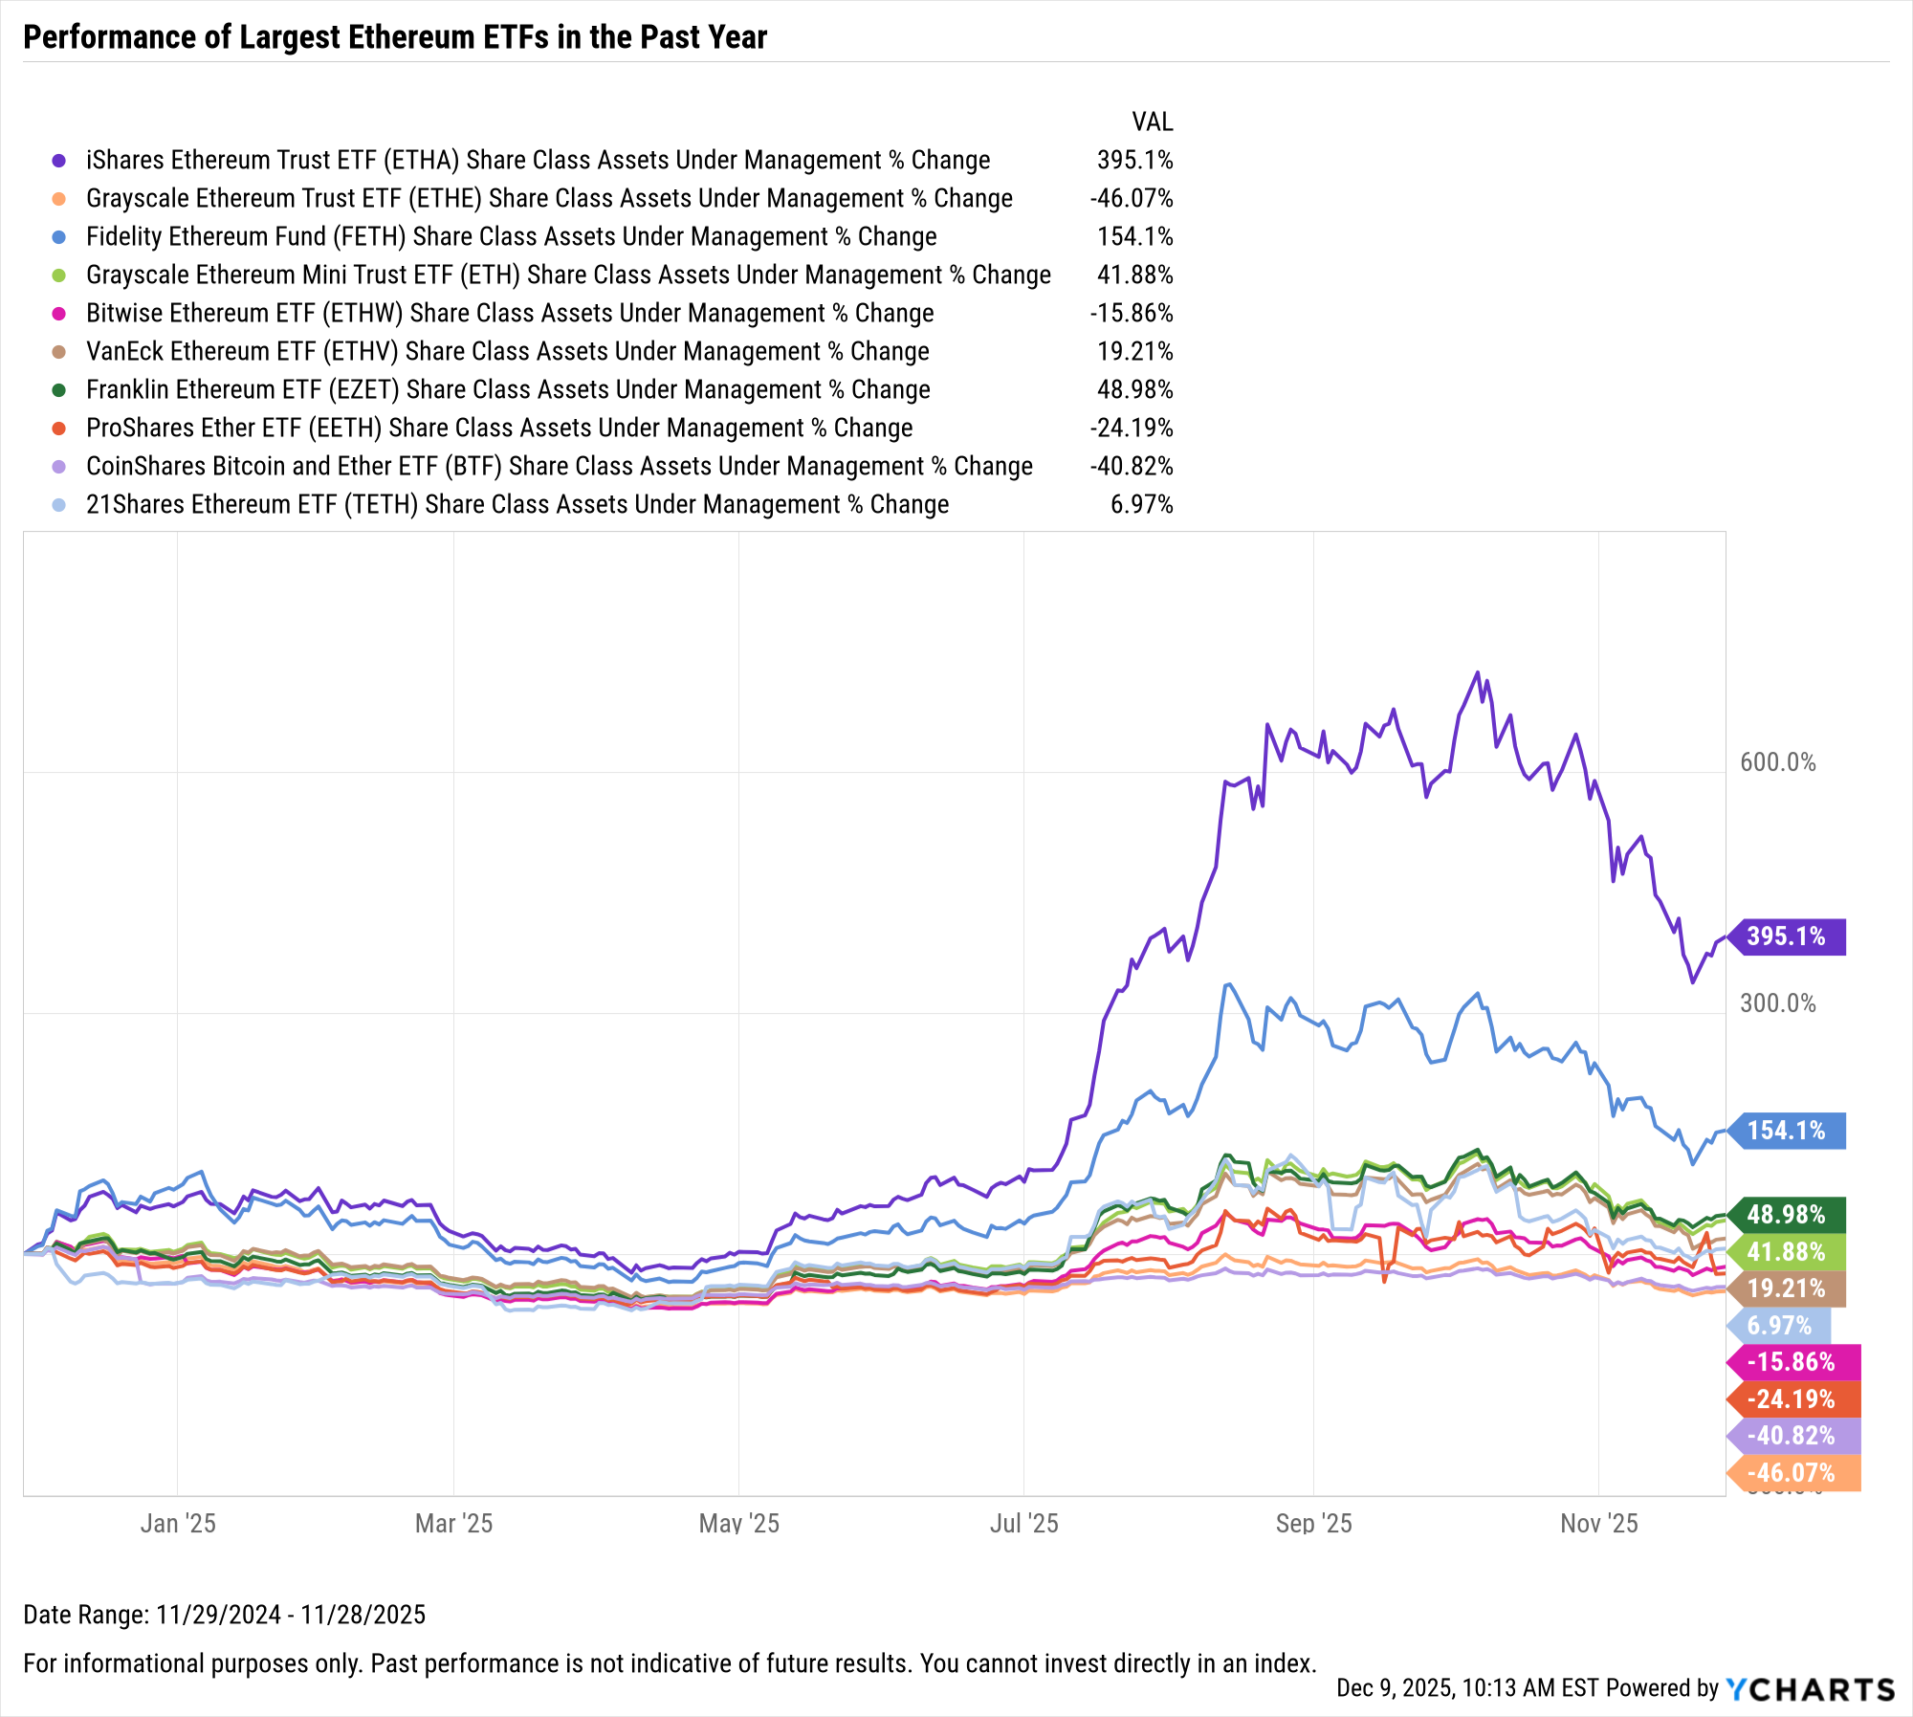
Task: Click the orange Grayscale ETHE legend dot
Action: (x=59, y=199)
